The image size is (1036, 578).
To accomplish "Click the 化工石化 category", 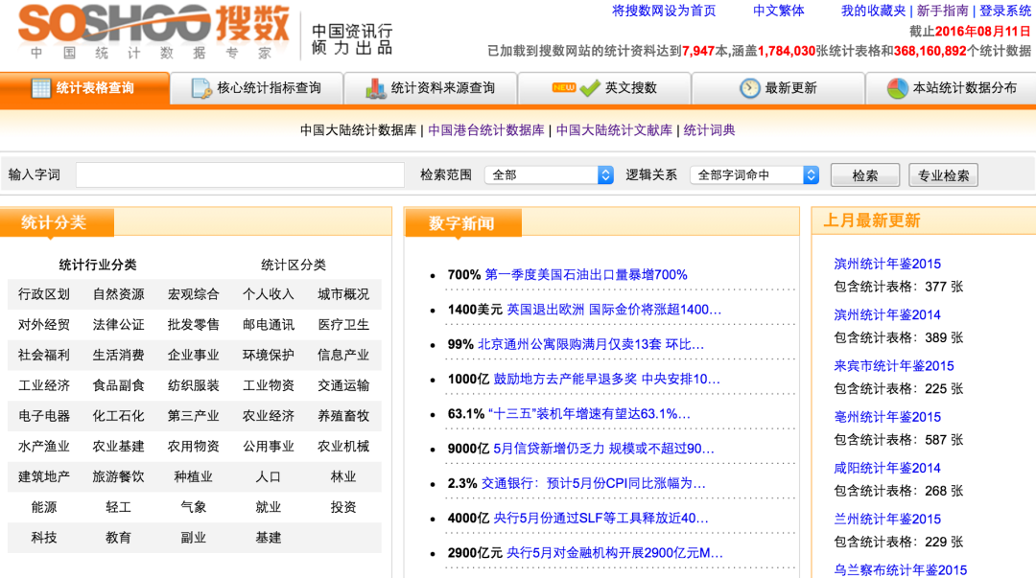I will [118, 415].
